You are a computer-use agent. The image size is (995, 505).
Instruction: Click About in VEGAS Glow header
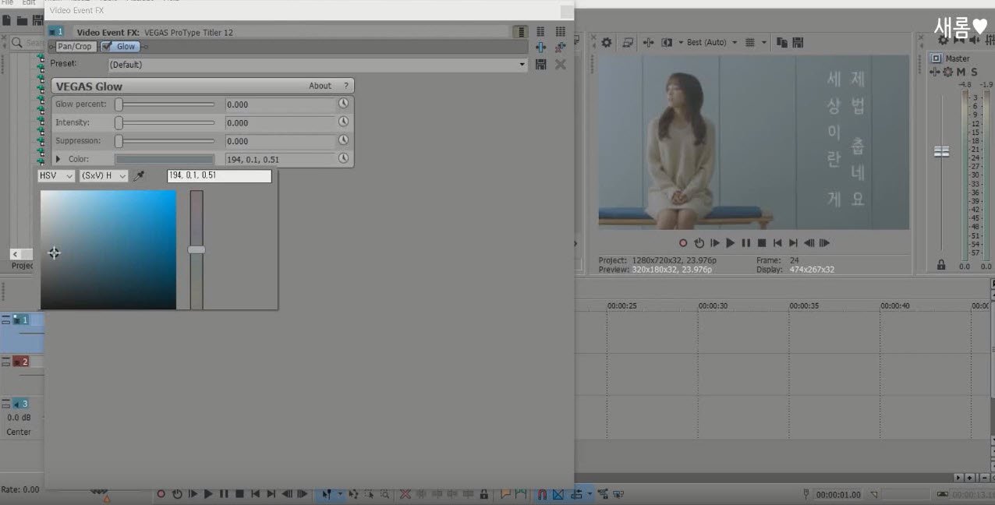tap(320, 86)
